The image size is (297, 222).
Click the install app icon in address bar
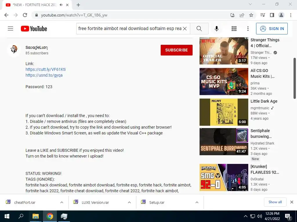pyautogui.click(x=232, y=15)
